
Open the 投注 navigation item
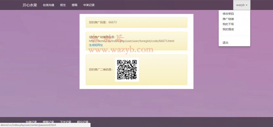[63, 5]
